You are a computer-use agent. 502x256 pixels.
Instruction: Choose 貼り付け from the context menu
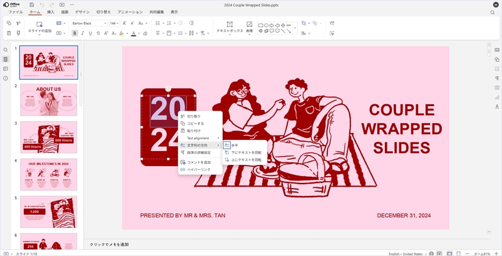pos(194,130)
